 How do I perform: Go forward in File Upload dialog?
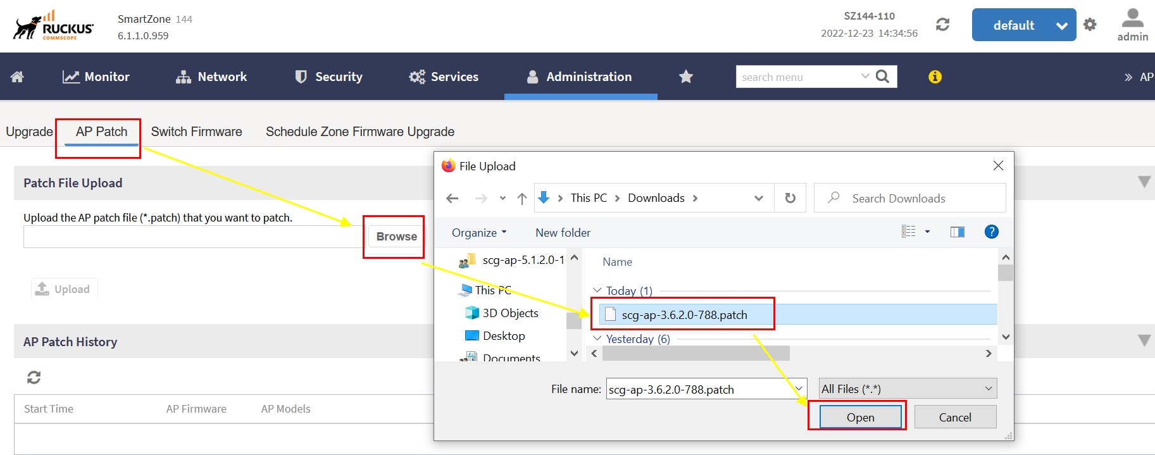point(481,198)
